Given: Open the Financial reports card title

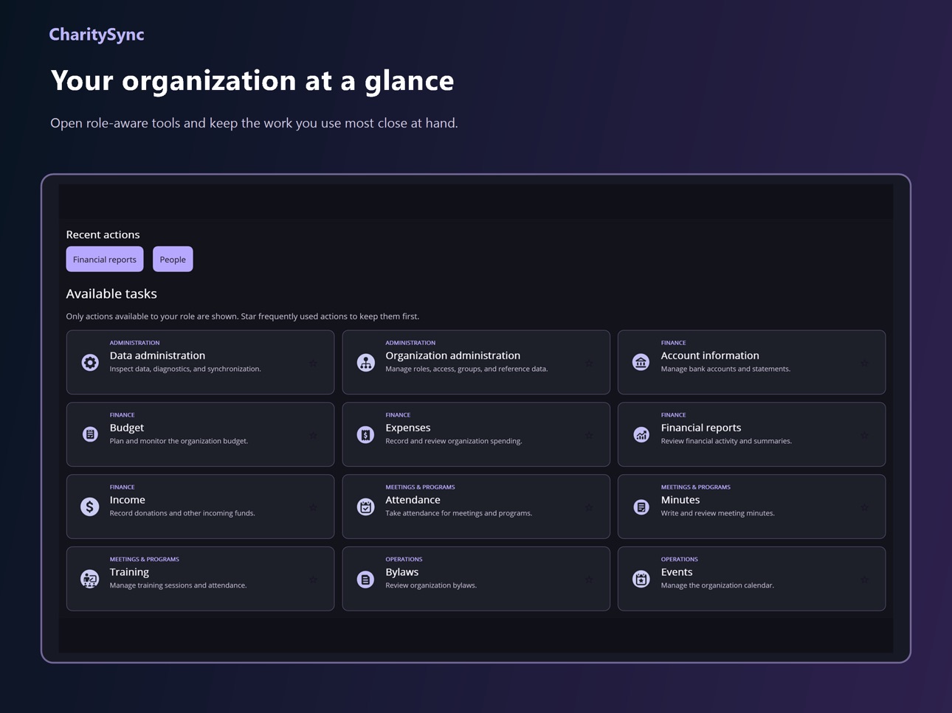Looking at the screenshot, I should click(701, 428).
